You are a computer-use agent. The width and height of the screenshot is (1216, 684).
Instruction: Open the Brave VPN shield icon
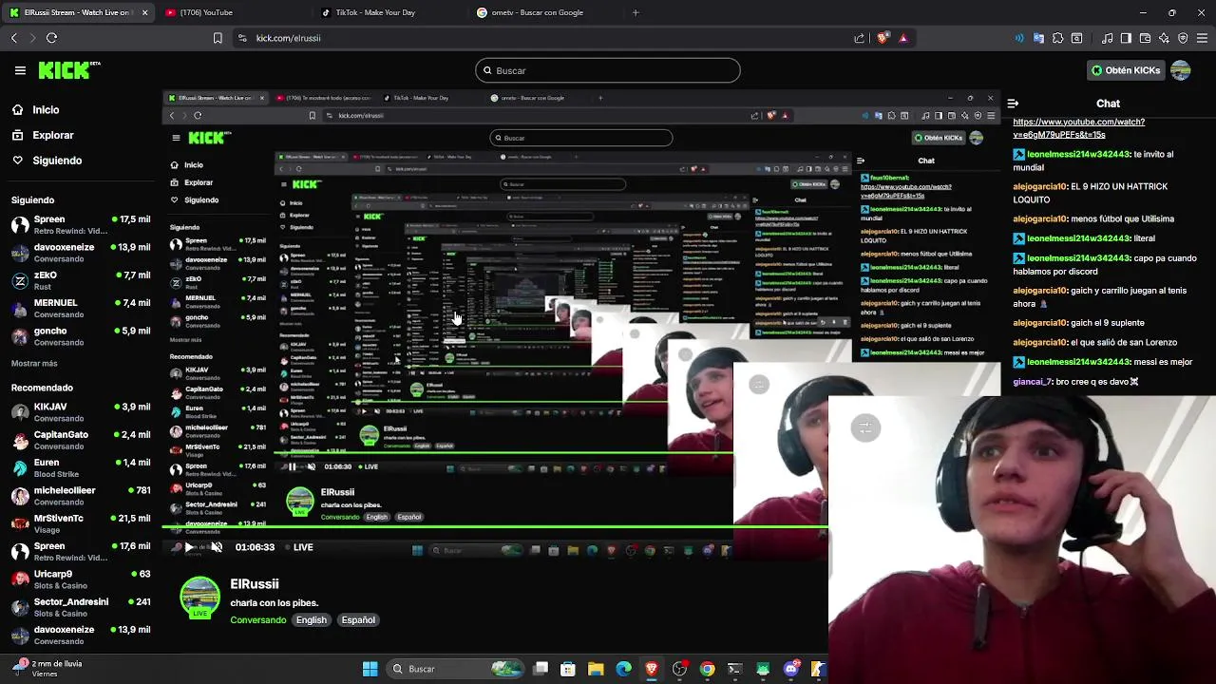coord(1183,38)
